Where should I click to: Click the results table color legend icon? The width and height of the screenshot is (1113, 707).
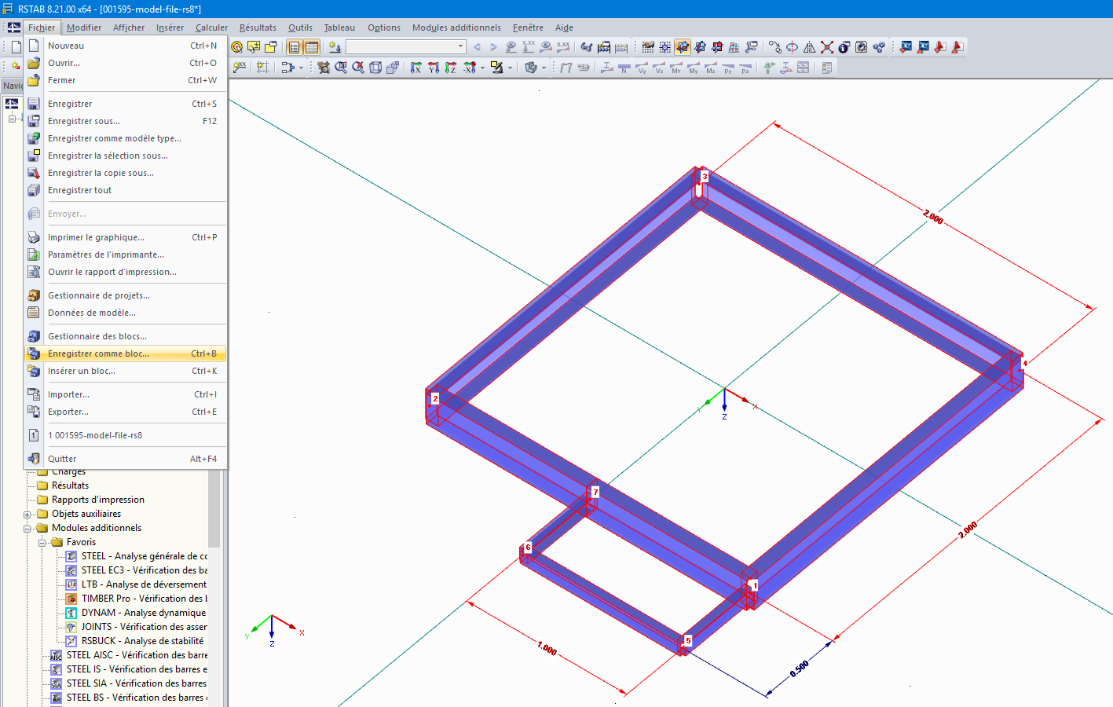(x=827, y=68)
